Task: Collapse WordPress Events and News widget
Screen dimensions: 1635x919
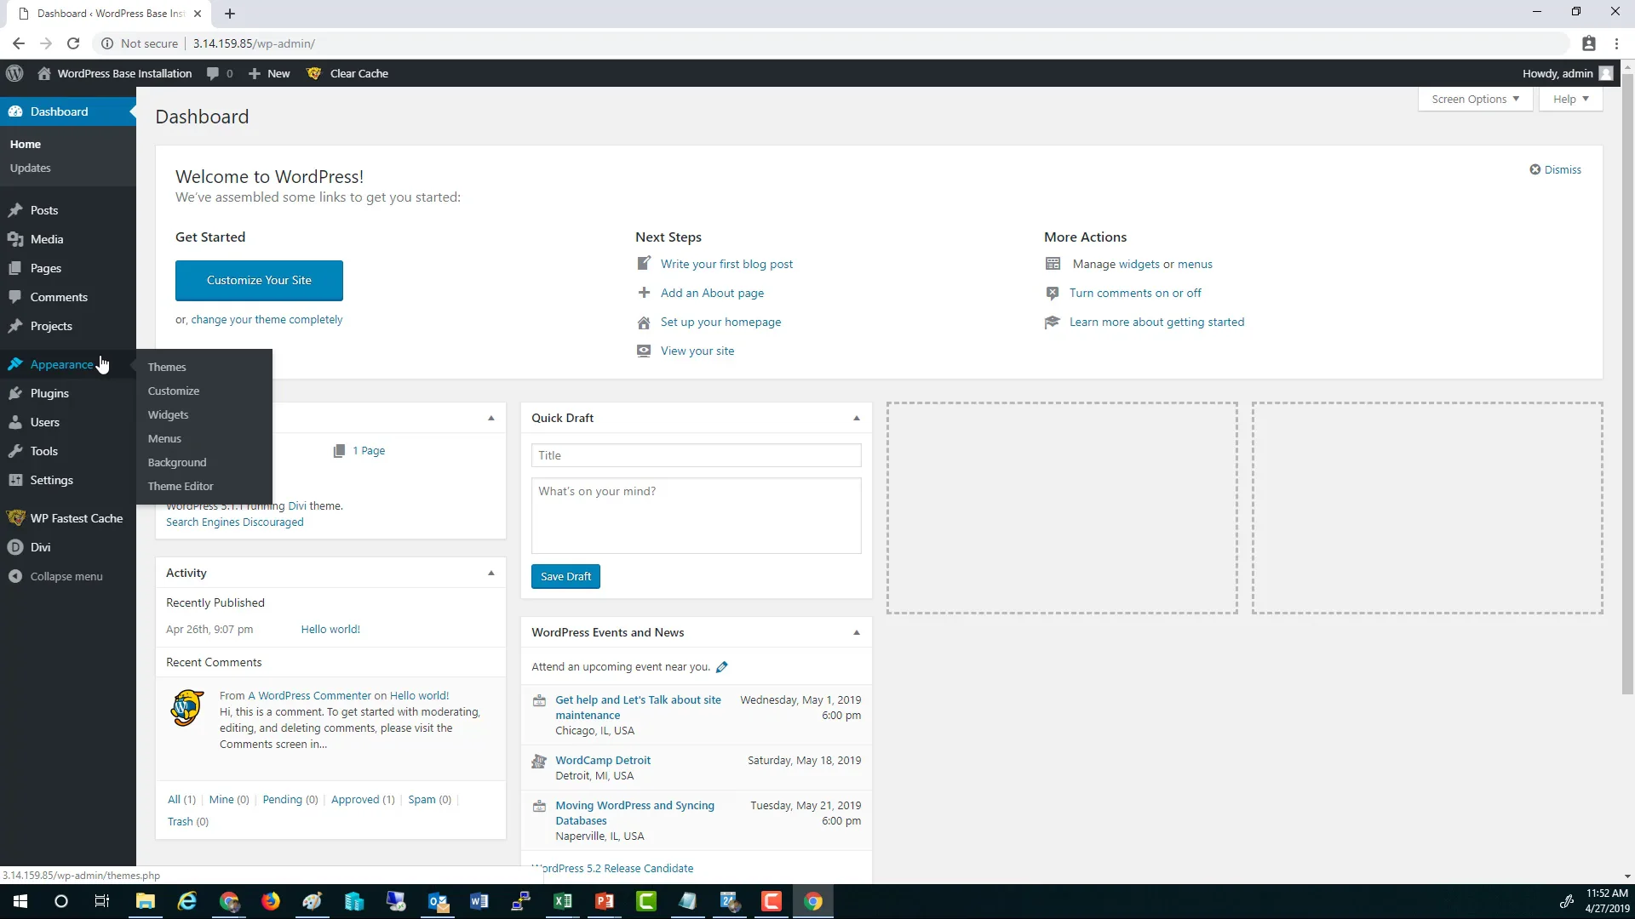Action: [857, 632]
